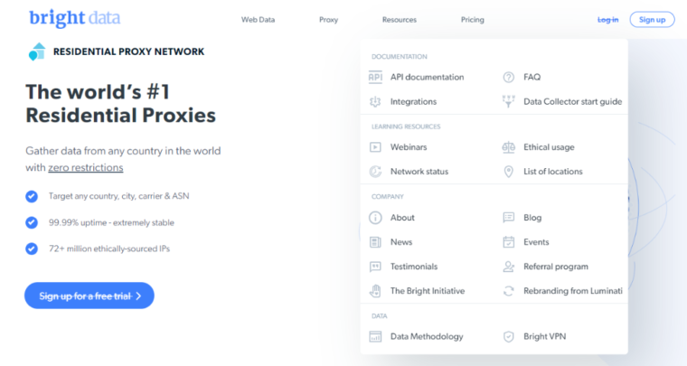687x366 pixels.
Task: Click the Rebranding from Luminati refresh icon
Action: coord(508,291)
